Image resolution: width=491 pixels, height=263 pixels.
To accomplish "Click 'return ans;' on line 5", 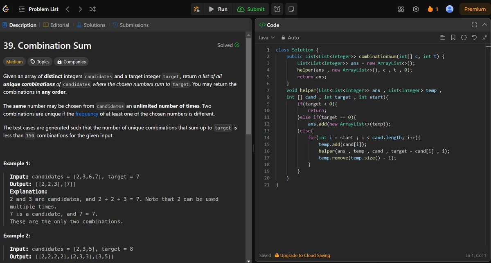I will pos(312,76).
